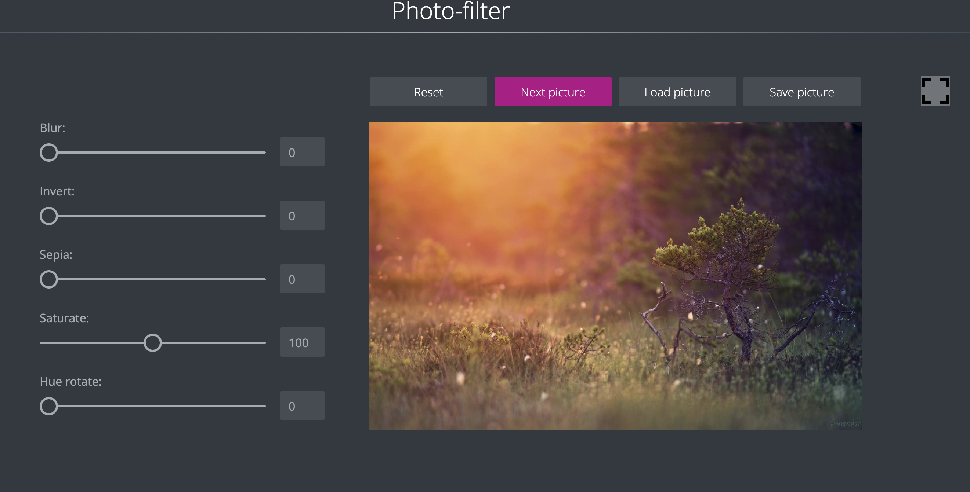Screen dimensions: 970x492
Task: Click the Saturate slider handle
Action: pos(152,342)
